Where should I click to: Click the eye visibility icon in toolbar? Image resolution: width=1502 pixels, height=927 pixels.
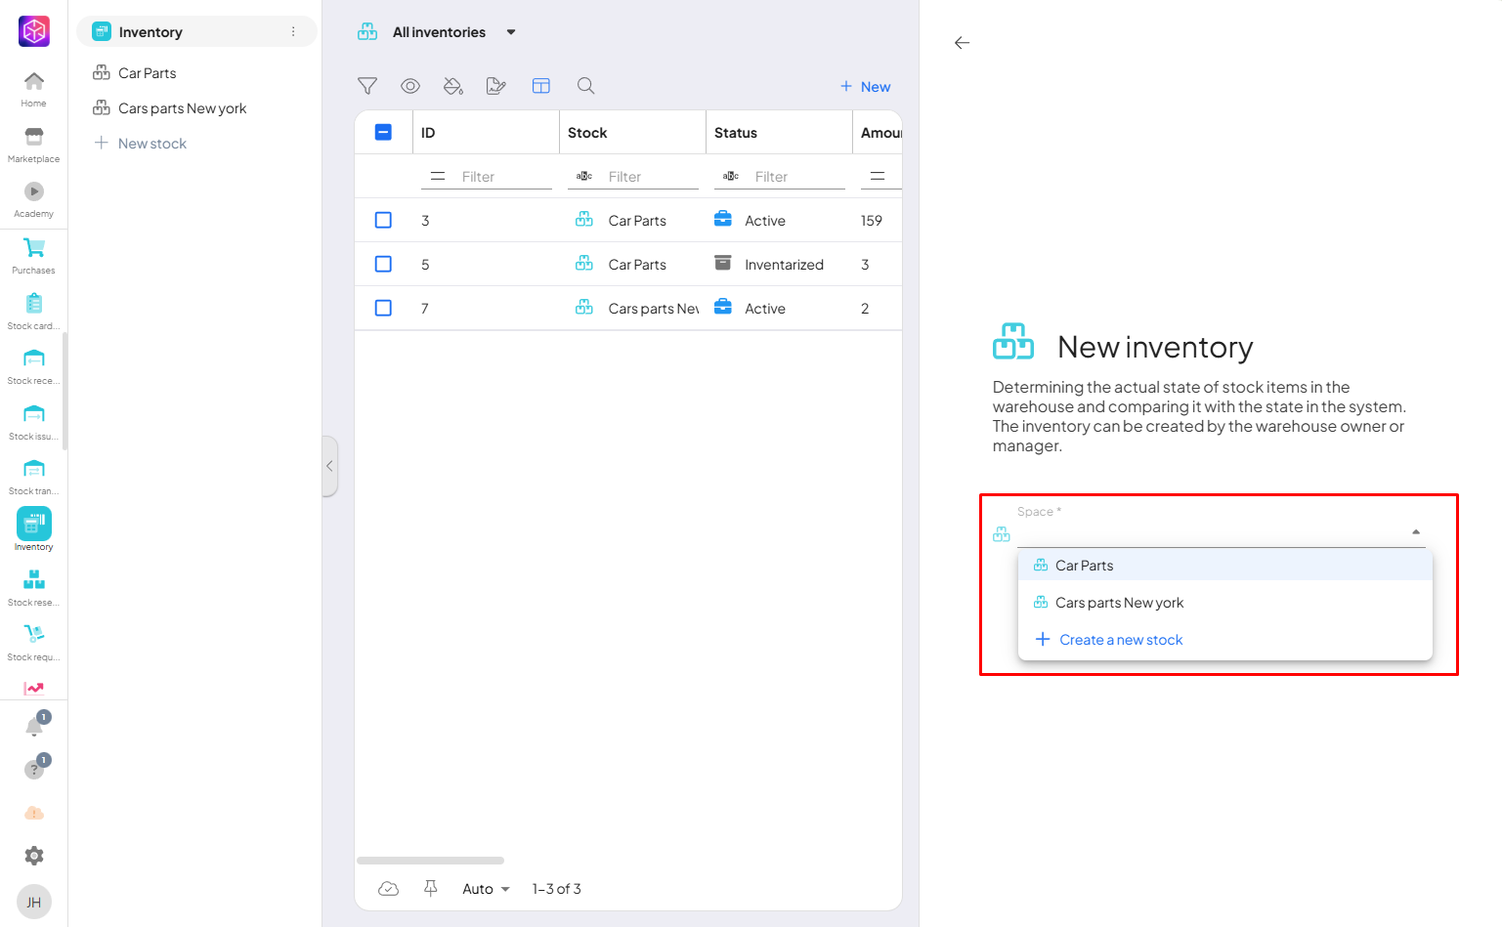[410, 86]
